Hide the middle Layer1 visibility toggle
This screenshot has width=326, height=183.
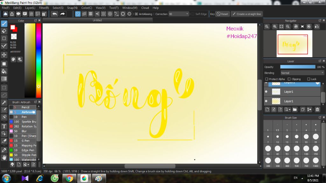click(x=266, y=92)
